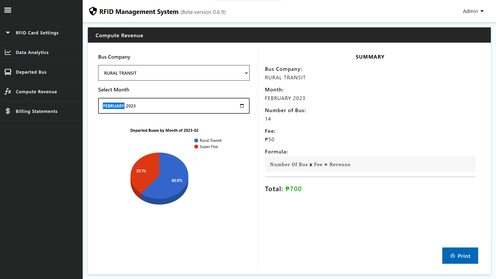
Task: Click the Billing Statements dollar icon
Action: click(8, 111)
